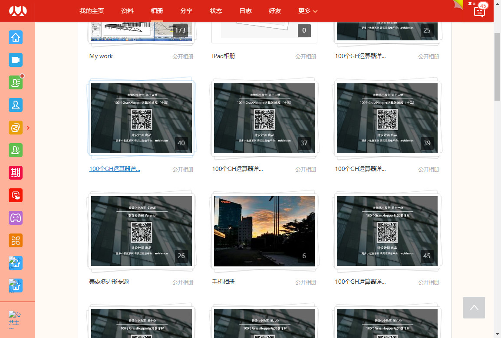501x338 pixels.
Task: Select the blue person sidebar icon
Action: (16, 105)
